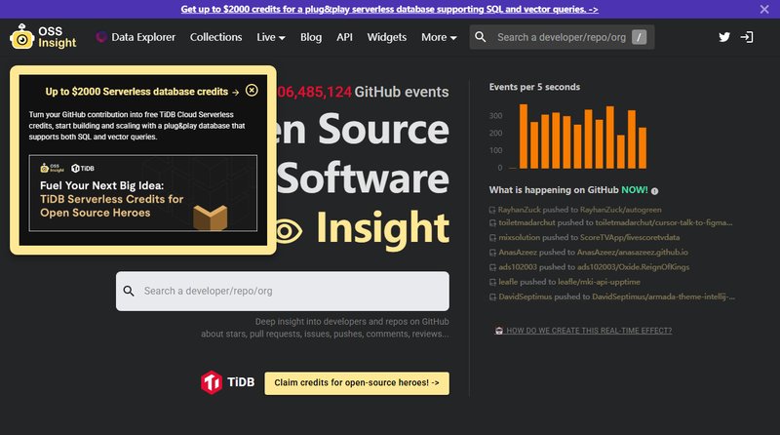Open the Widgets page

click(x=386, y=37)
